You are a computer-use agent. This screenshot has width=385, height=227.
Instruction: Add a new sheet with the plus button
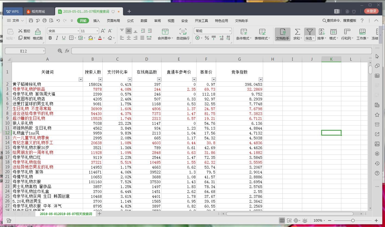[x=100, y=214]
